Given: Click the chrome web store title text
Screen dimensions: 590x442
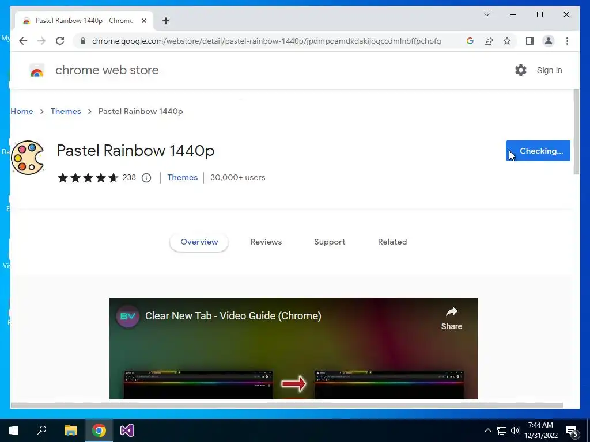Looking at the screenshot, I should point(107,70).
